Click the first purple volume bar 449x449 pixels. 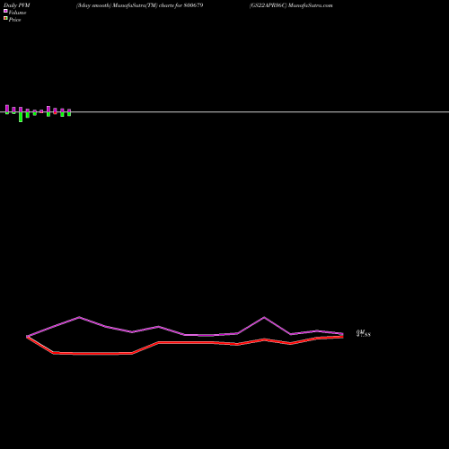pos(7,109)
